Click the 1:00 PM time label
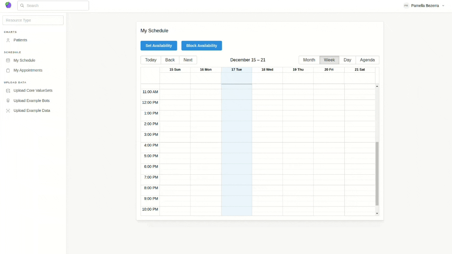The image size is (452, 254). point(151,113)
